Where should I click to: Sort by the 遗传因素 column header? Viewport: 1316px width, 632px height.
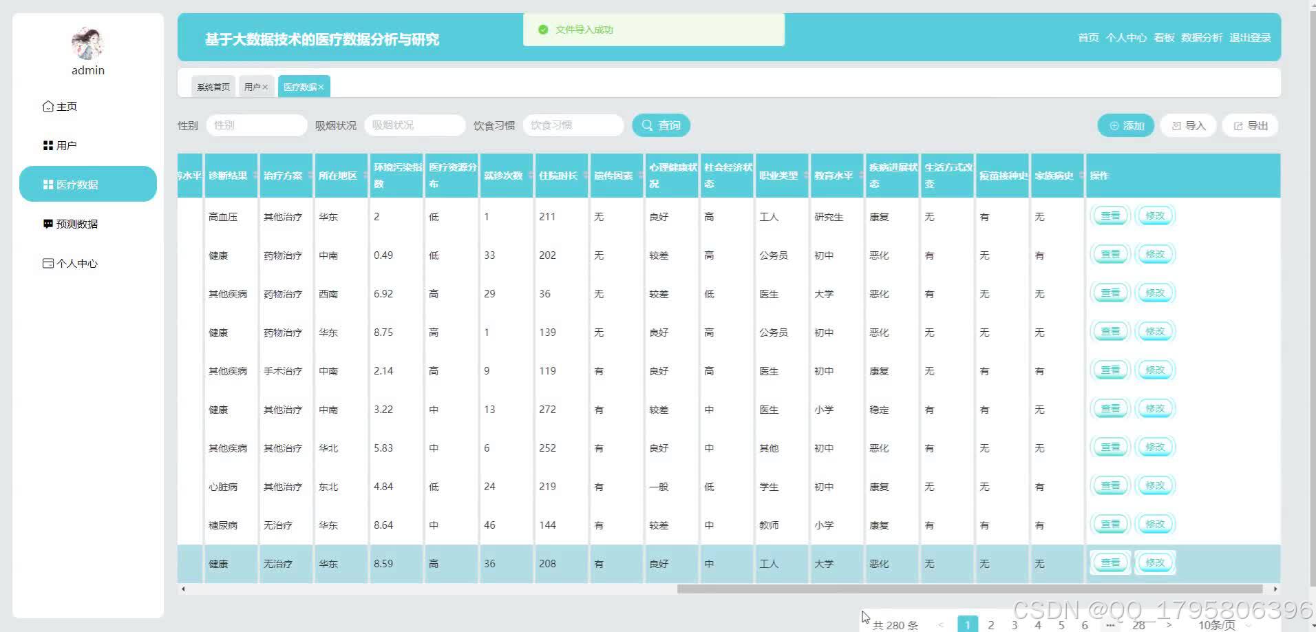pyautogui.click(x=617, y=176)
